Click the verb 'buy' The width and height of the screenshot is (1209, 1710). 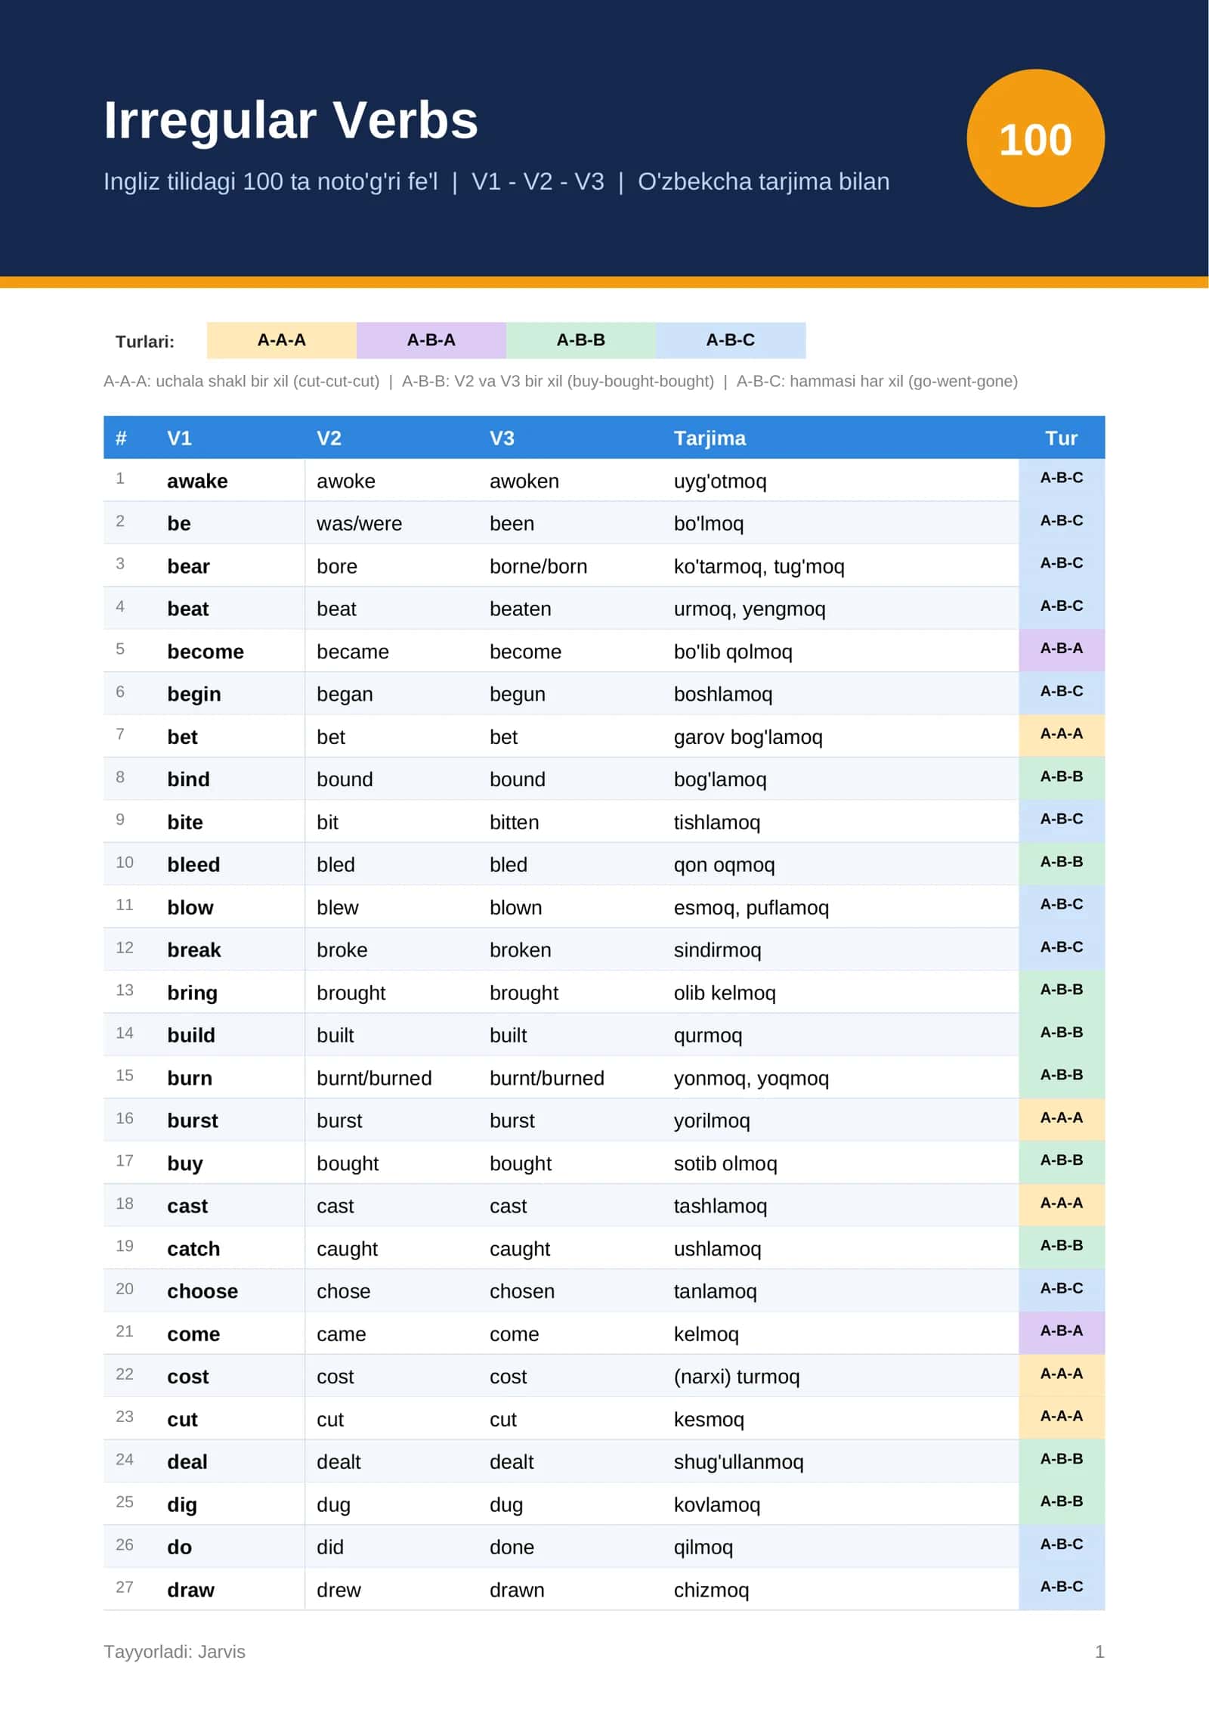(x=184, y=1164)
